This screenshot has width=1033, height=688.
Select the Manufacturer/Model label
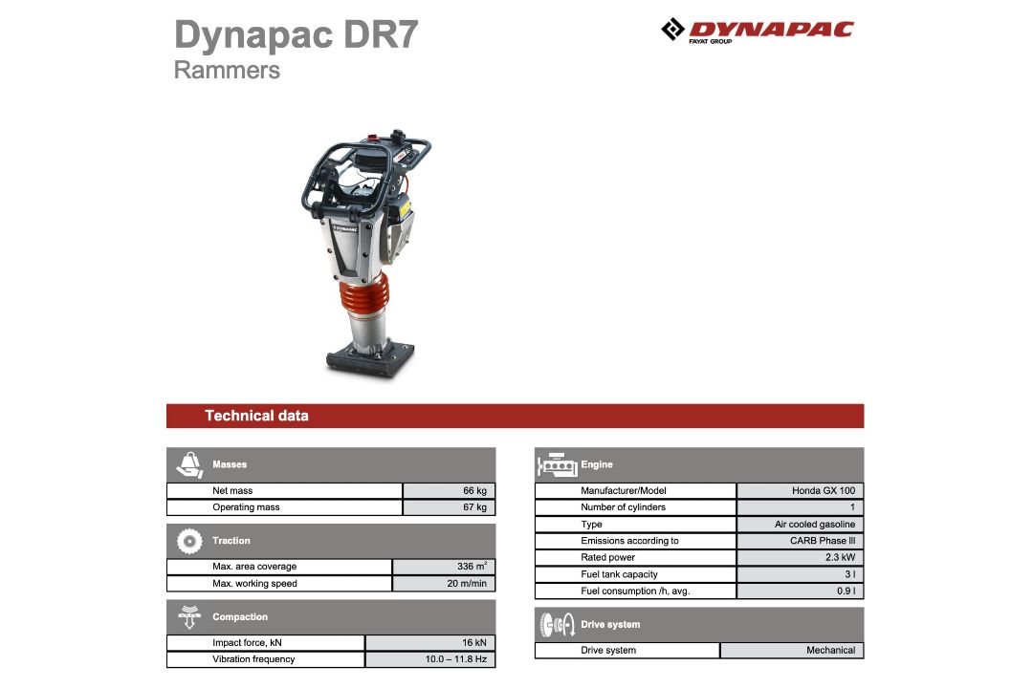(624, 490)
